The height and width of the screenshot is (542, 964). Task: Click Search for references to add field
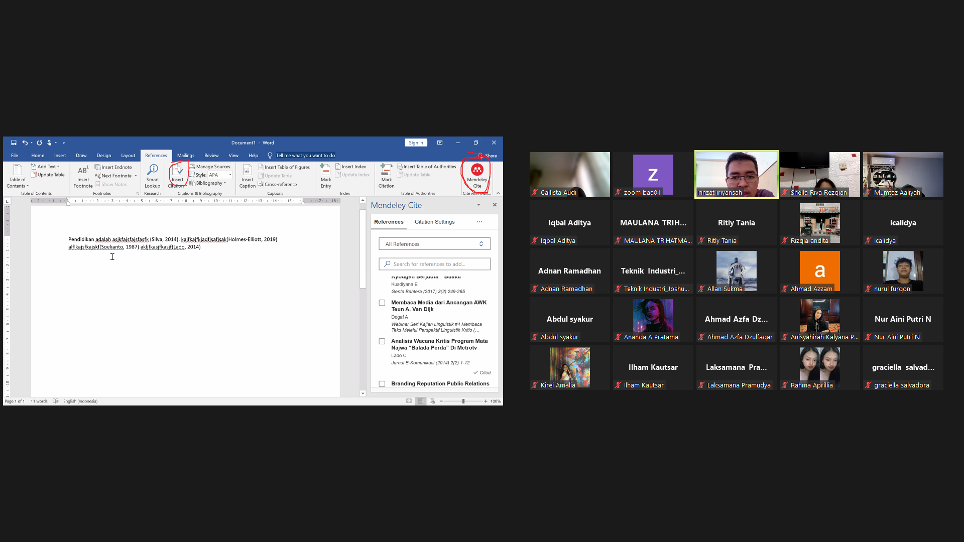click(x=435, y=264)
